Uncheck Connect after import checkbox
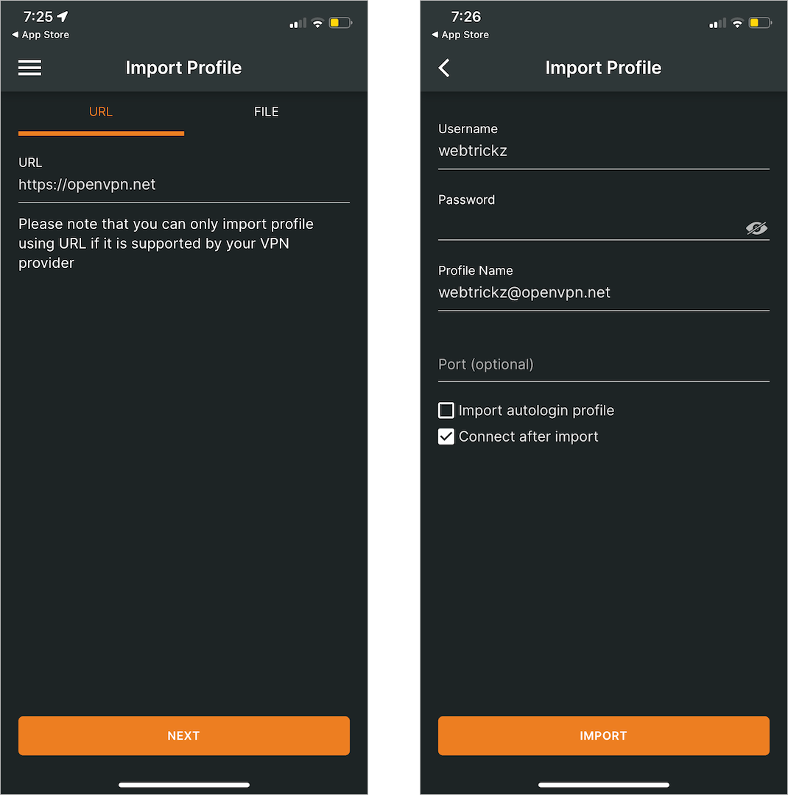Image resolution: width=788 pixels, height=795 pixels. [446, 437]
